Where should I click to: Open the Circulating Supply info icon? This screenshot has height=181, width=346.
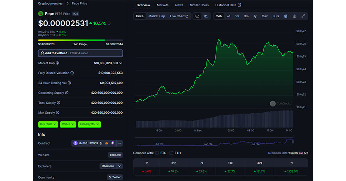[x=67, y=93]
